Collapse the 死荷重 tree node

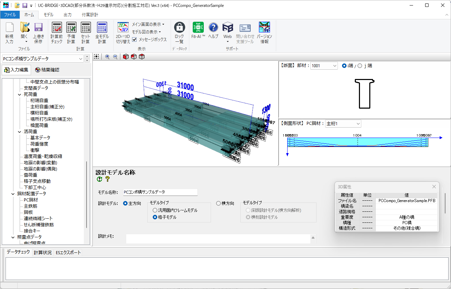point(20,94)
